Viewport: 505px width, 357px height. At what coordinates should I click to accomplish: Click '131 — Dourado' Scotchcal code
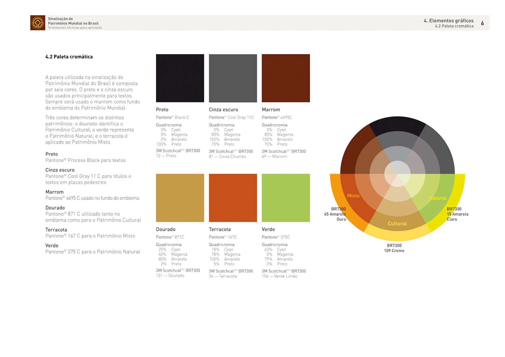170,276
